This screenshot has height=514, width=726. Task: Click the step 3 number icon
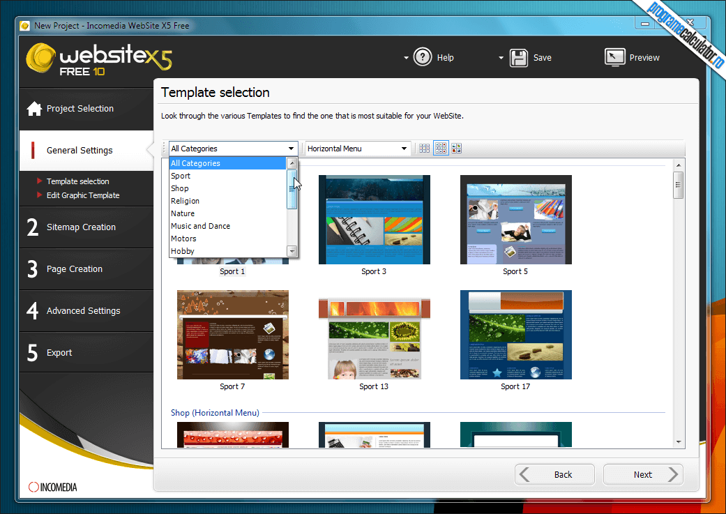32,269
